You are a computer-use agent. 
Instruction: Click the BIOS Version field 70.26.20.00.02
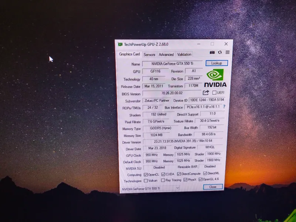[x=172, y=93]
